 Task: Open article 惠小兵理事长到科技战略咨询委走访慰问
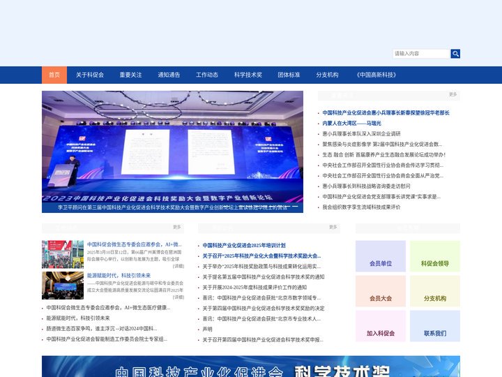point(366,186)
